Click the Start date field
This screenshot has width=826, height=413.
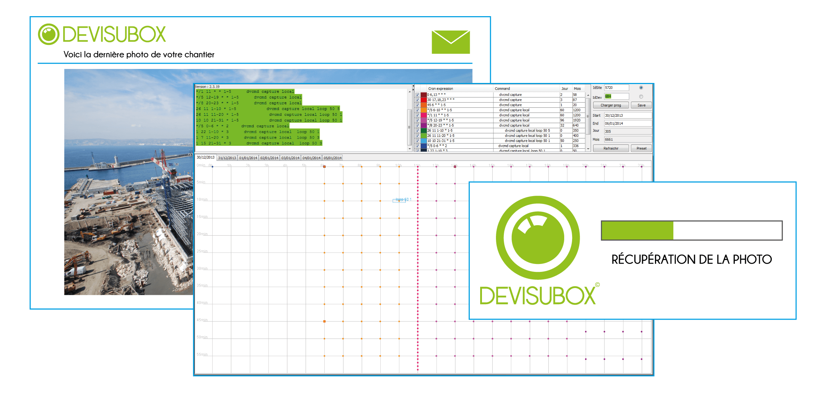pyautogui.click(x=628, y=116)
